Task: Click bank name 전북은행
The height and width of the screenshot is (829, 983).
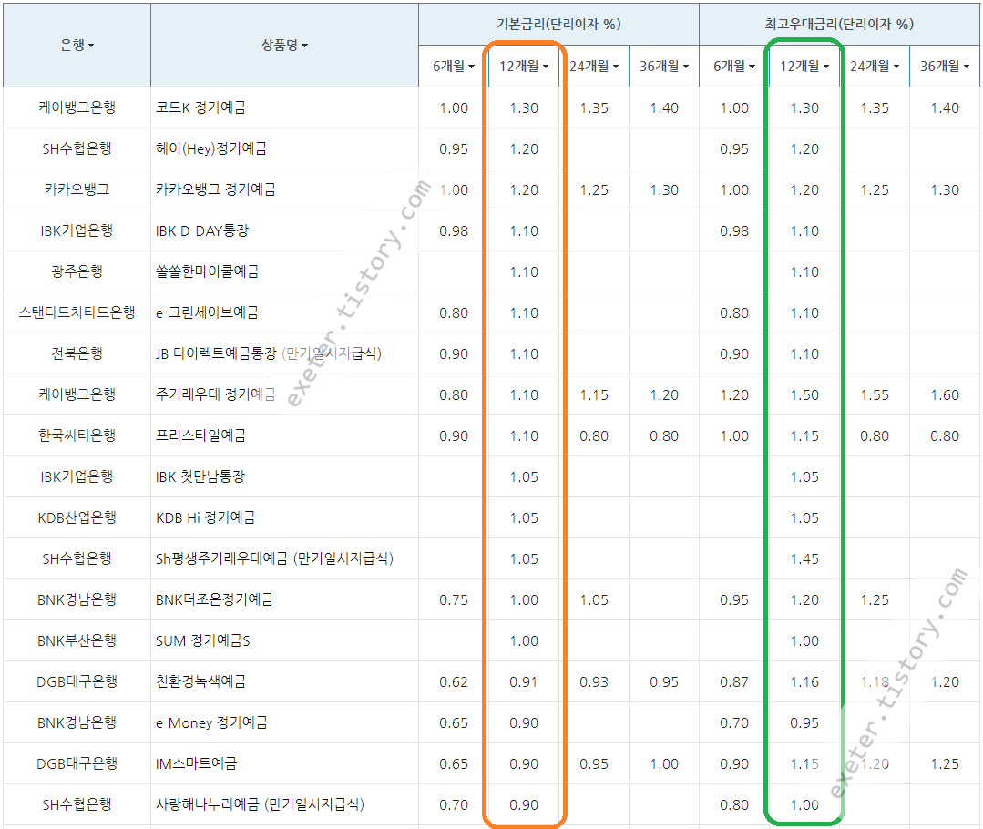Action: point(77,353)
